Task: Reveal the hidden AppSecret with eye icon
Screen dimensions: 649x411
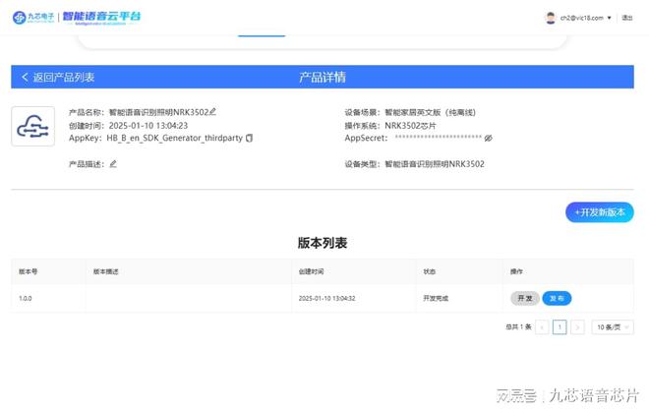Action: point(489,139)
